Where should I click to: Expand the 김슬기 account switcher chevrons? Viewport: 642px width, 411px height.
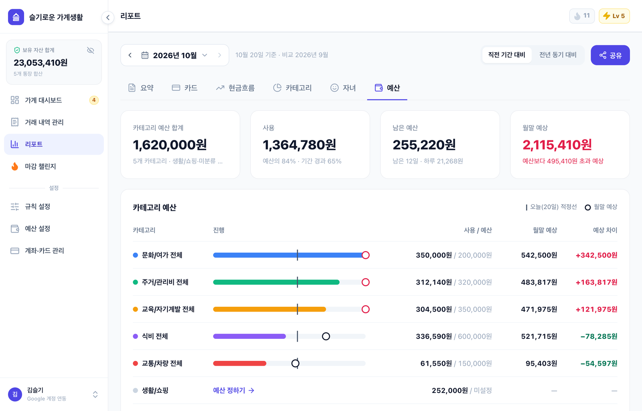coord(95,395)
